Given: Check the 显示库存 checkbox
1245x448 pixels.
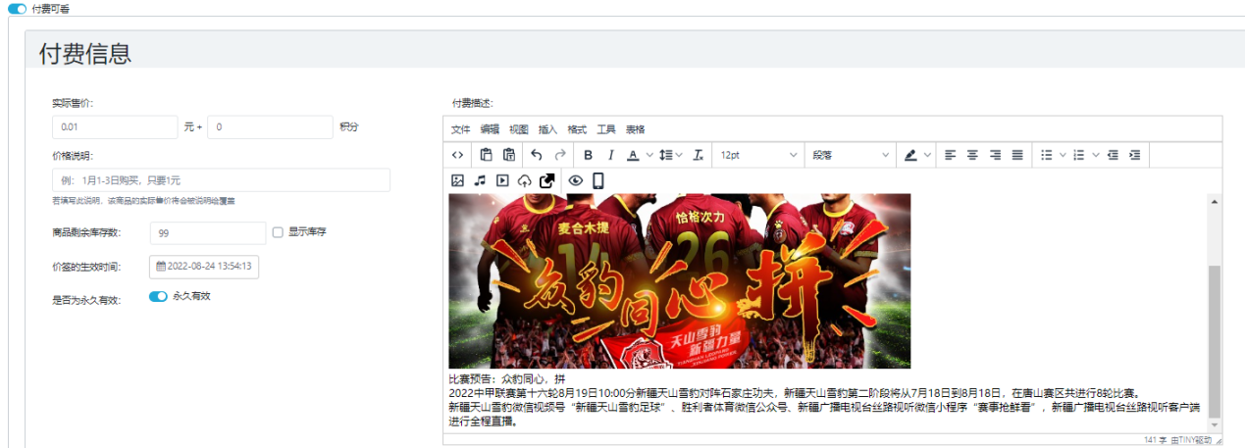Looking at the screenshot, I should (x=278, y=232).
